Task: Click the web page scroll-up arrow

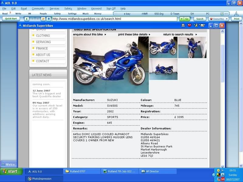Action: point(222,31)
